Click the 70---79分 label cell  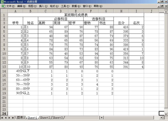coord(23,84)
